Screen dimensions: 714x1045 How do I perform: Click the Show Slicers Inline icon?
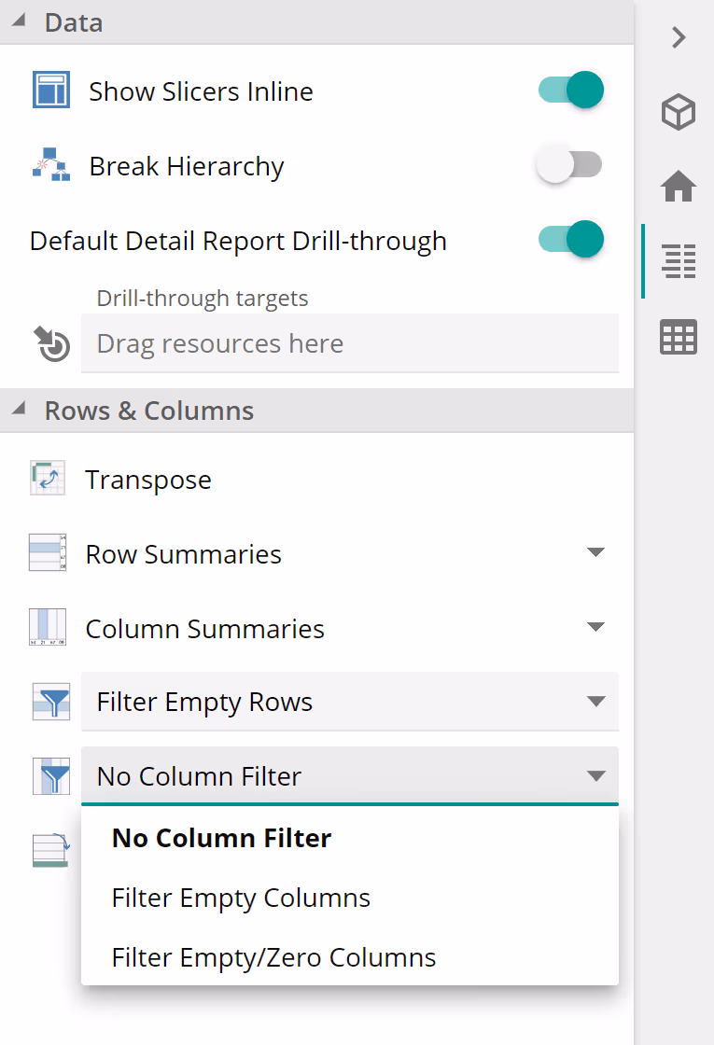(51, 91)
